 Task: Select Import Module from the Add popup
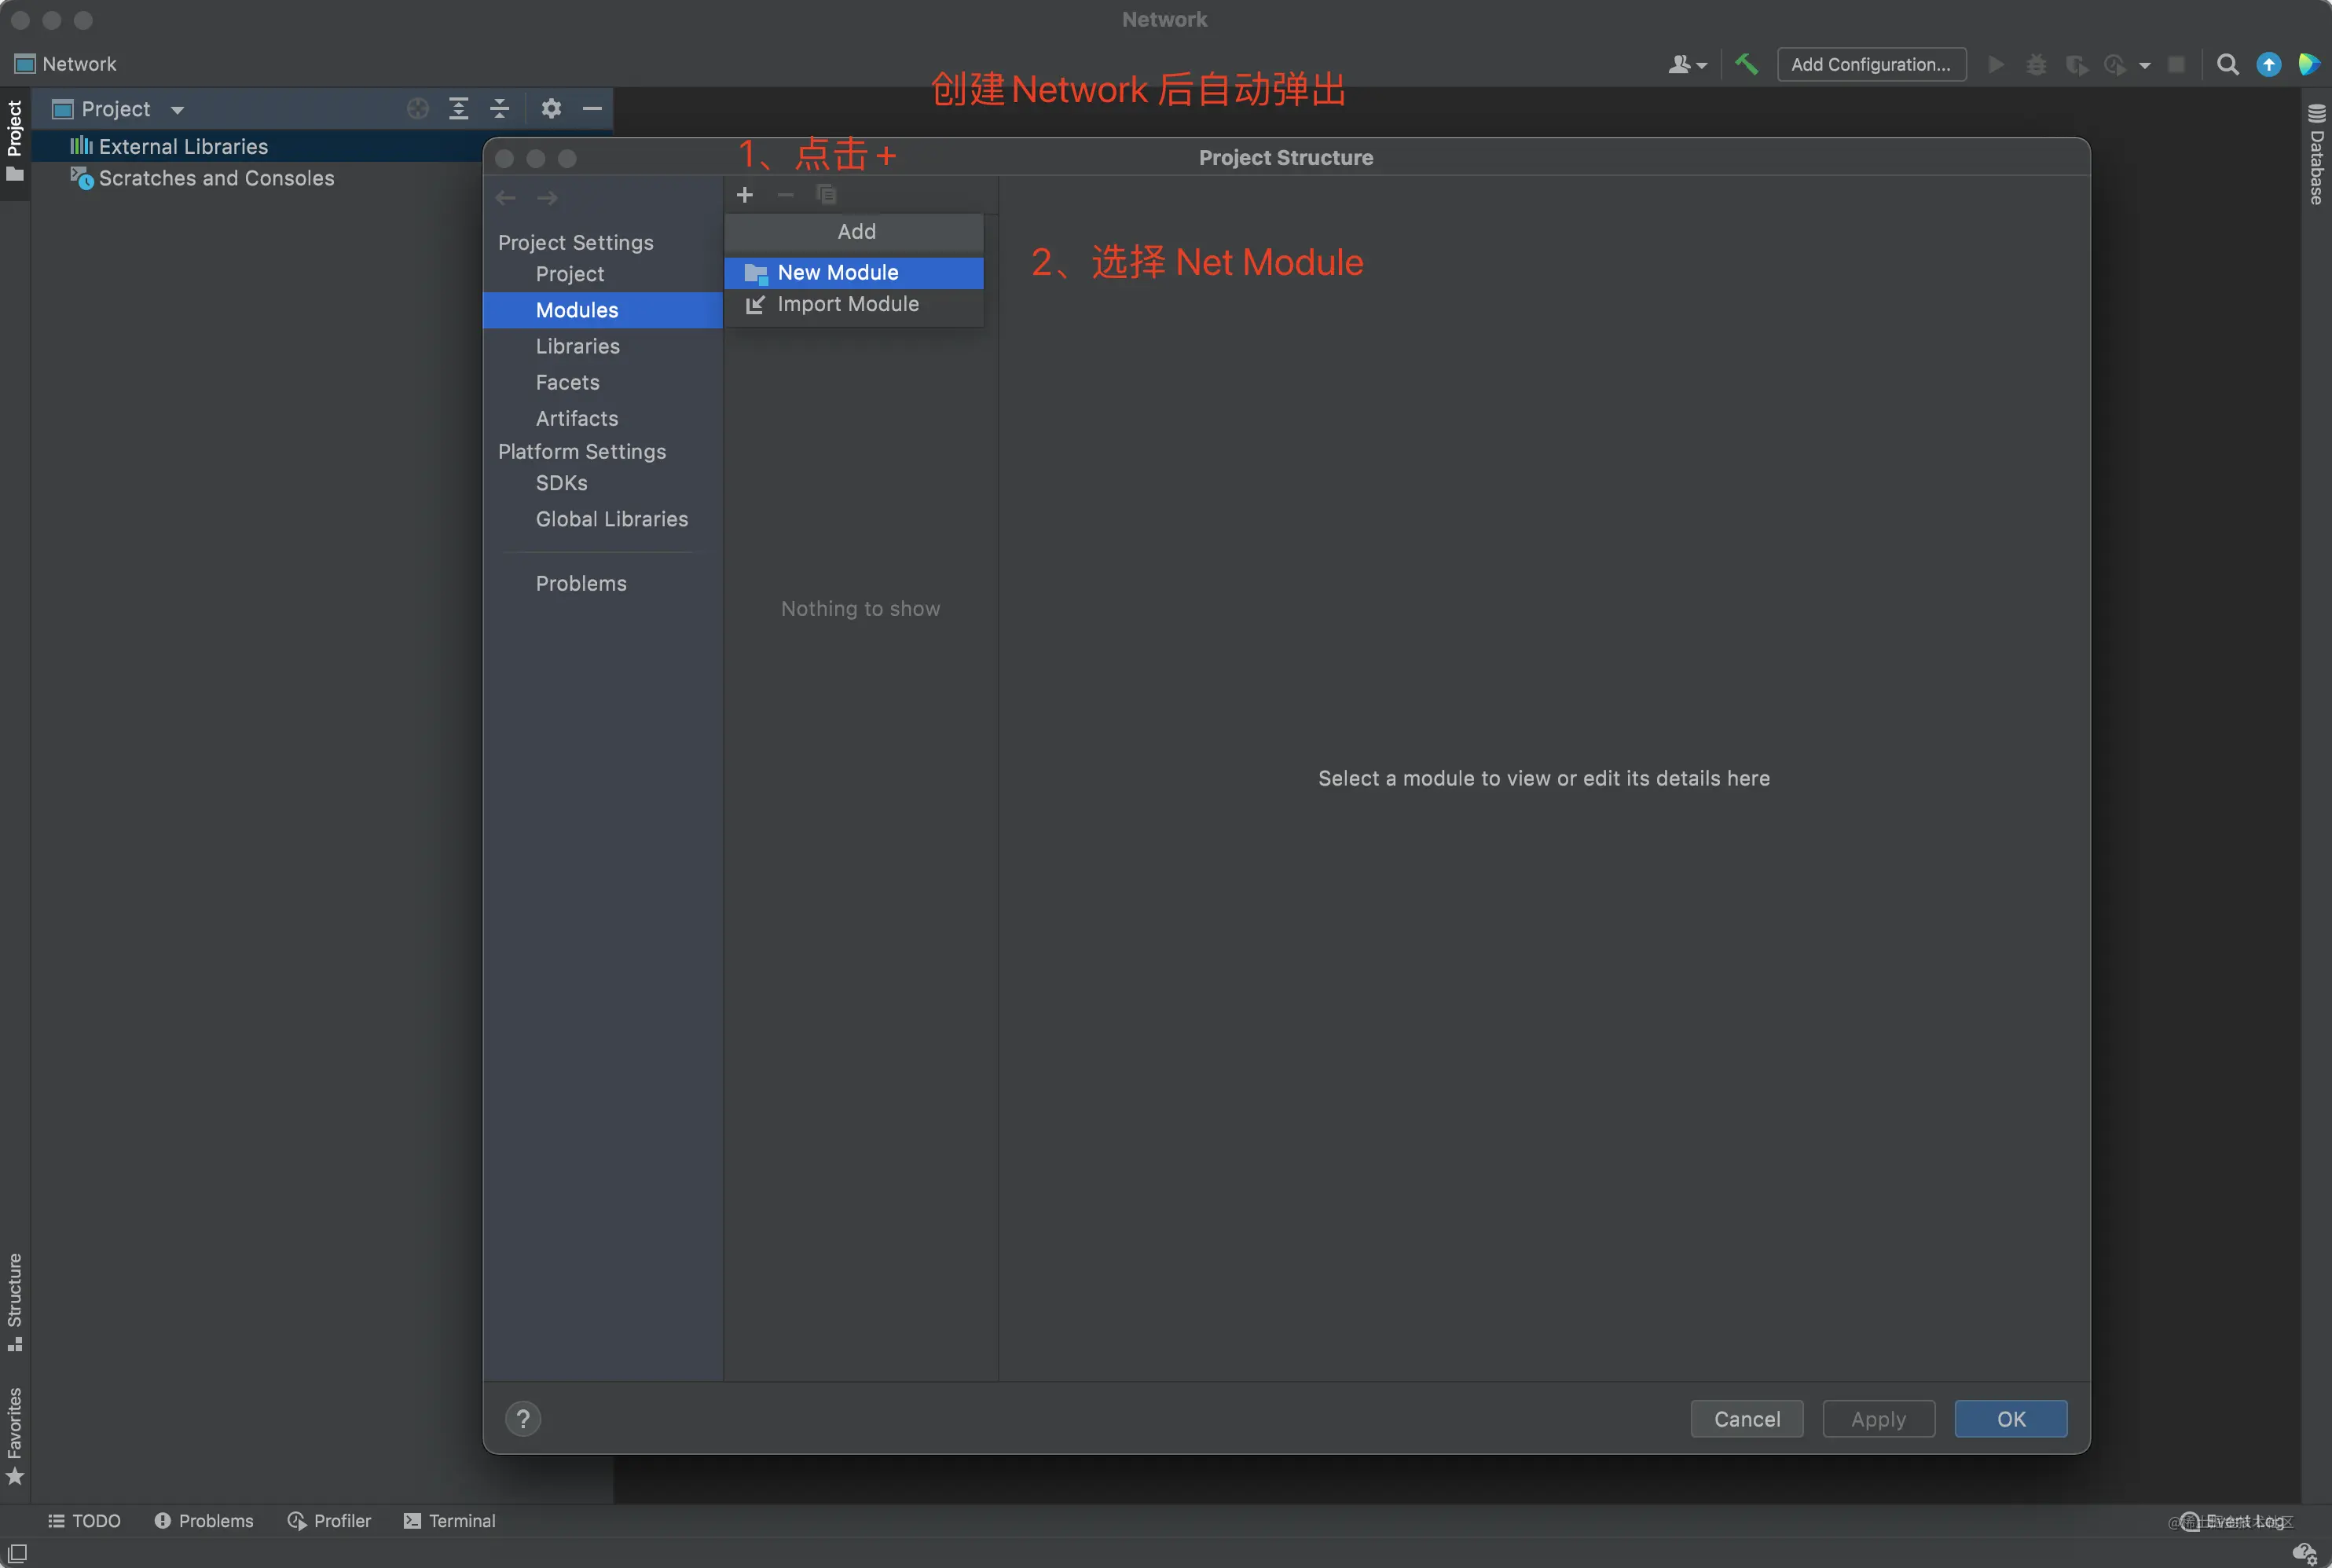tap(854, 304)
